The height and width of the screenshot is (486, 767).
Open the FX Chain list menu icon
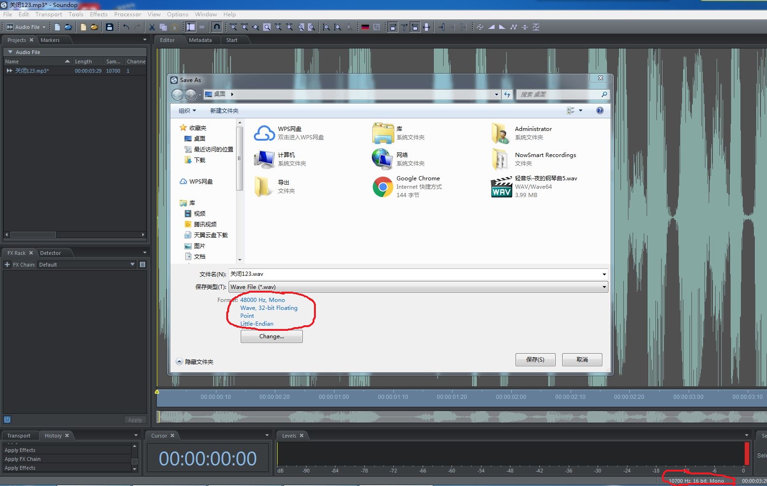(x=142, y=265)
